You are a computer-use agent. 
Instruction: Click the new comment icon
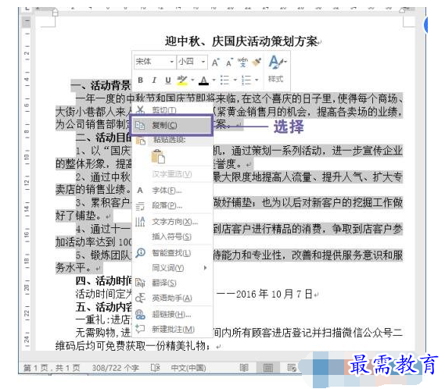140,329
